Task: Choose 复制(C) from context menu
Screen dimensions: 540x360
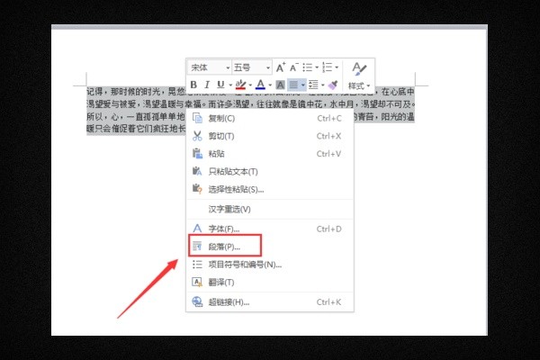Action: point(270,119)
